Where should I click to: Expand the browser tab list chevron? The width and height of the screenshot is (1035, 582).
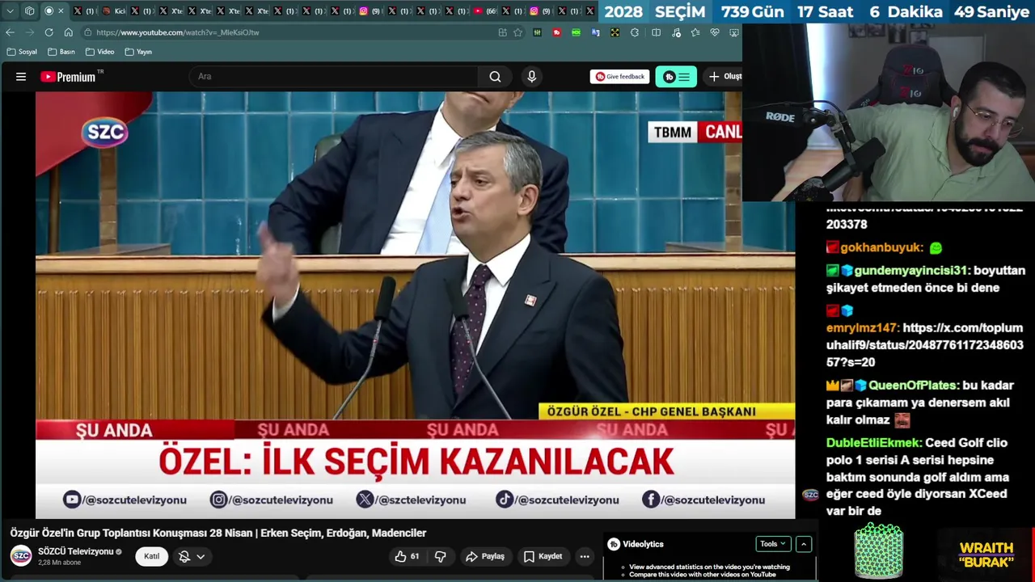[10, 11]
